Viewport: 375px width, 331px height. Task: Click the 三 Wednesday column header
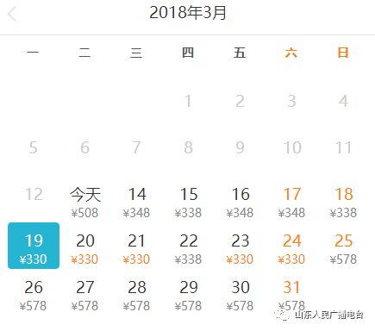click(x=136, y=53)
